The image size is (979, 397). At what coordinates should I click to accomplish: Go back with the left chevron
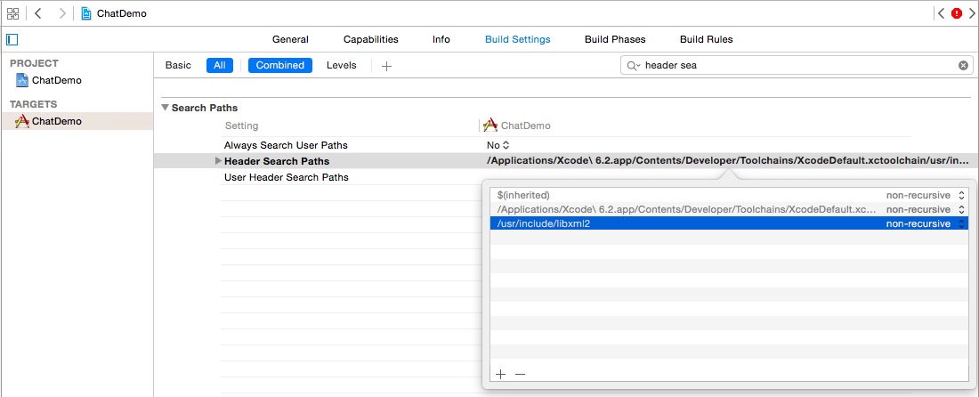tap(38, 13)
